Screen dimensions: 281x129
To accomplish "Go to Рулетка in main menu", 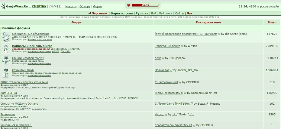I will pos(142,13).
